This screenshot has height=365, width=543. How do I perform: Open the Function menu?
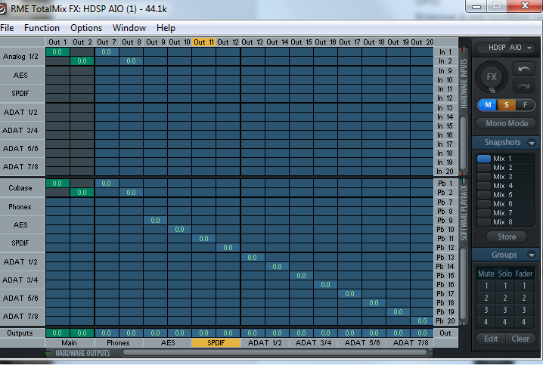[x=42, y=28]
